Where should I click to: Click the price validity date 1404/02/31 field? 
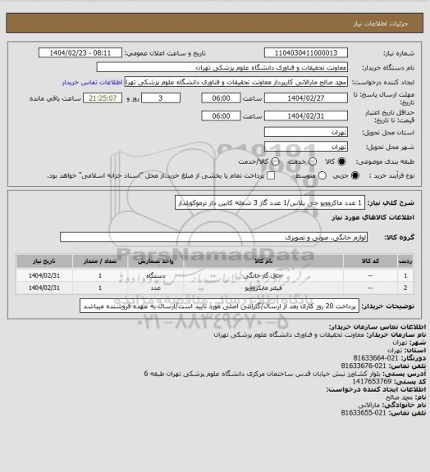pyautogui.click(x=306, y=116)
